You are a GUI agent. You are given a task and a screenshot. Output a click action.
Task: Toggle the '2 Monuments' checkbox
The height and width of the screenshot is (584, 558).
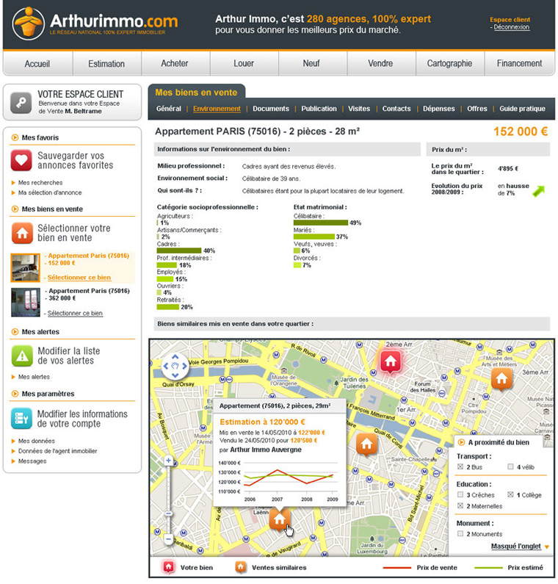[x=460, y=534]
